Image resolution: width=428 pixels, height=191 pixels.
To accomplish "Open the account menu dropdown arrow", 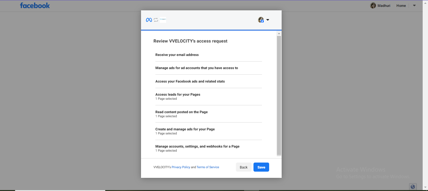I will (x=414, y=5).
